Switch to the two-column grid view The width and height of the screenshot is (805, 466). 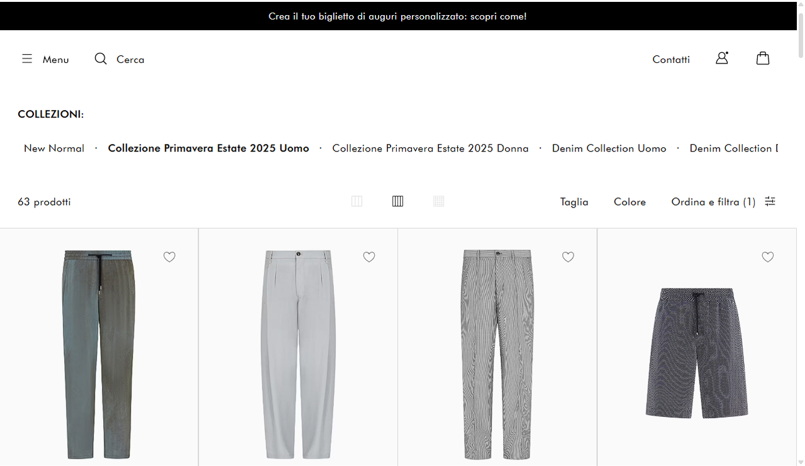pos(357,201)
